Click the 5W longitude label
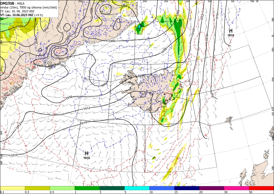 [210, 1]
